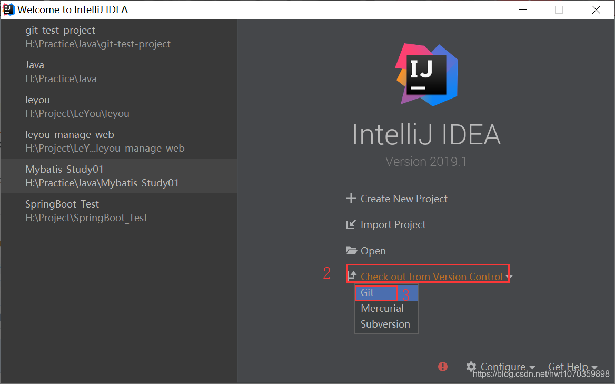This screenshot has width=615, height=384.
Task: Open recent project named Java
Action: (119, 72)
